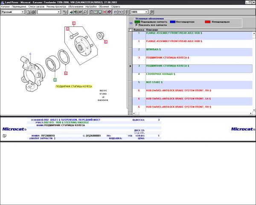Click the undo back arrow toolbar icon

(x=116, y=12)
